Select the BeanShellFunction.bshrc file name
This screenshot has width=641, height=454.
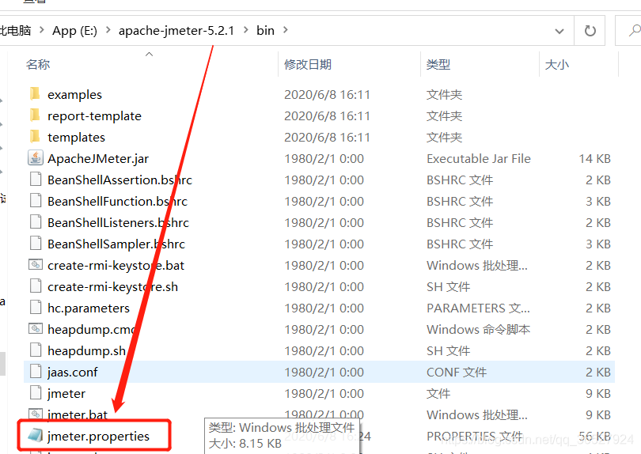click(117, 201)
